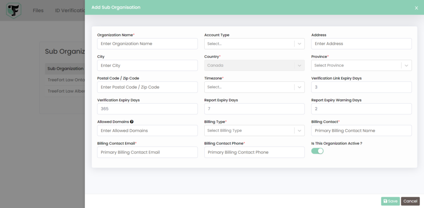Click the City input field
This screenshot has height=208, width=424.
click(x=147, y=65)
